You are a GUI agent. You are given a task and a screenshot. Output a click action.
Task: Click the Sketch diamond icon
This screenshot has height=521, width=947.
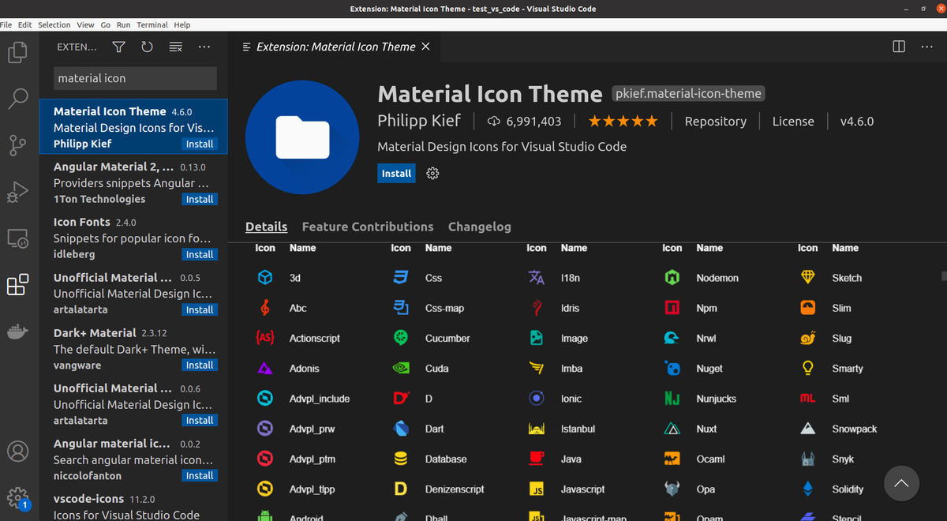(808, 278)
